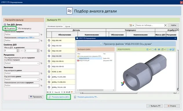Reset the 'Наименование совпадает' filter field
183x111 pixels.
tap(41, 40)
